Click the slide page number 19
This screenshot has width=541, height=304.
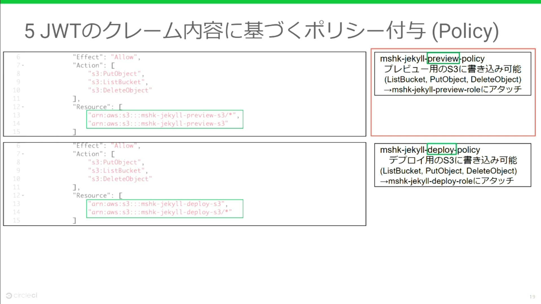[532, 296]
